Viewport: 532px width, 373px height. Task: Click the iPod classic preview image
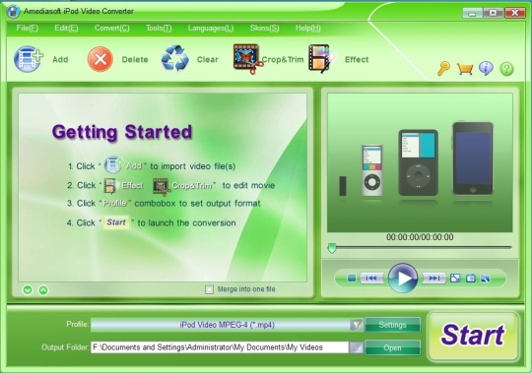click(x=418, y=162)
